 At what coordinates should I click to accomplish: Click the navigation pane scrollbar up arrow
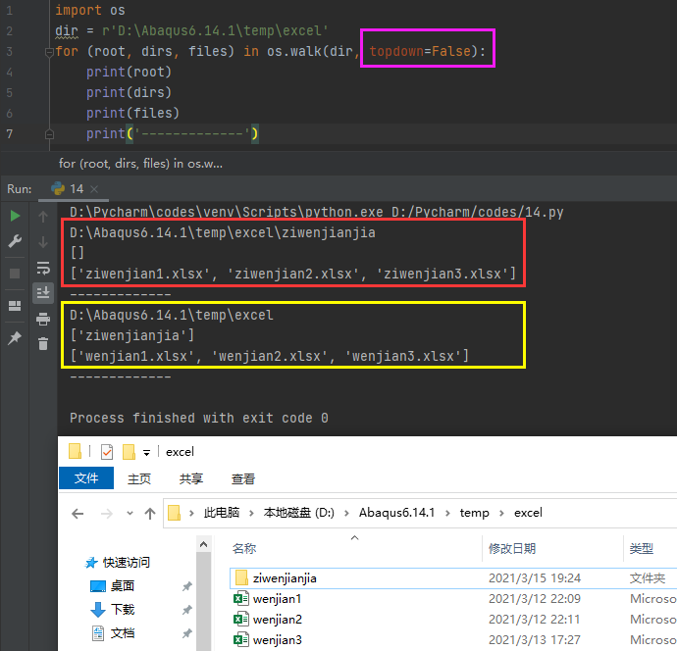[x=203, y=544]
